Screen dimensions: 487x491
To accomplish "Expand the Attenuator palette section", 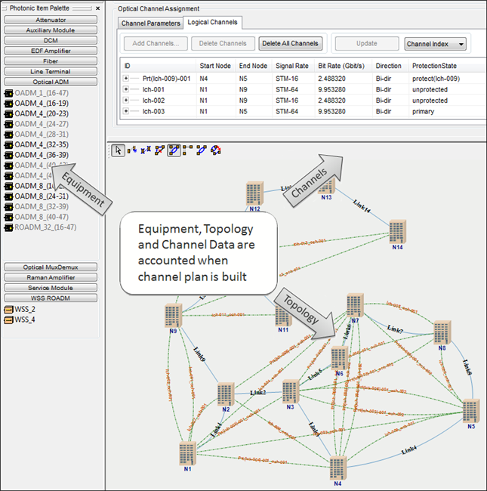I will pyautogui.click(x=51, y=20).
